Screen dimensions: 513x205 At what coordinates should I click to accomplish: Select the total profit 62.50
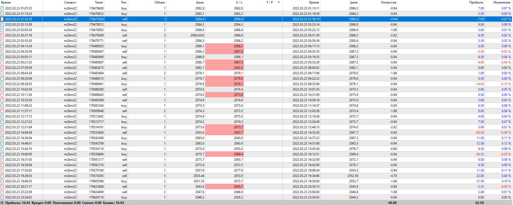[x=479, y=203]
